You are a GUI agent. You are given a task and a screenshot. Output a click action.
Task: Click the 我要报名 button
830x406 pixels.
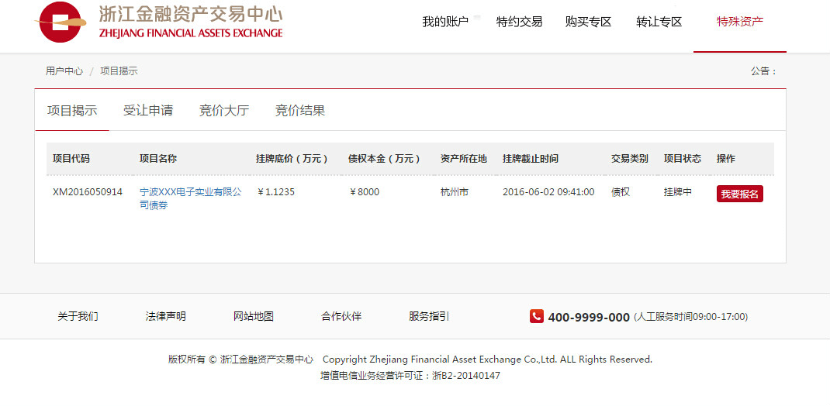[739, 194]
